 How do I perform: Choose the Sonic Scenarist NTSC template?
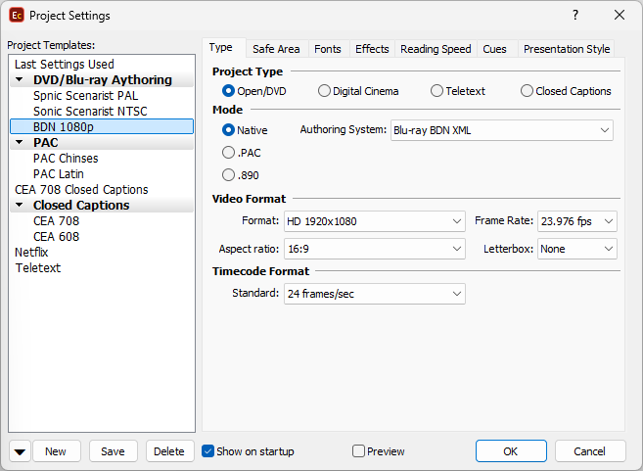click(89, 112)
